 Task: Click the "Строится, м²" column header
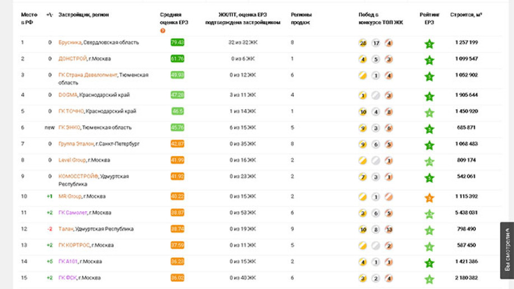pos(466,15)
